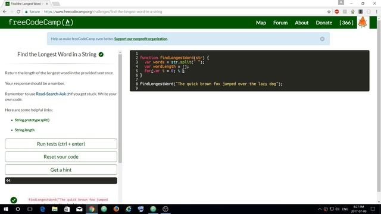The image size is (381, 214).
Task: Click the var wordLength line
Action: click(x=167, y=67)
